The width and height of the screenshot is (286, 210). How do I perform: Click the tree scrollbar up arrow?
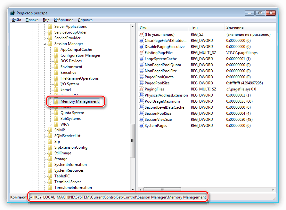pos(133,27)
